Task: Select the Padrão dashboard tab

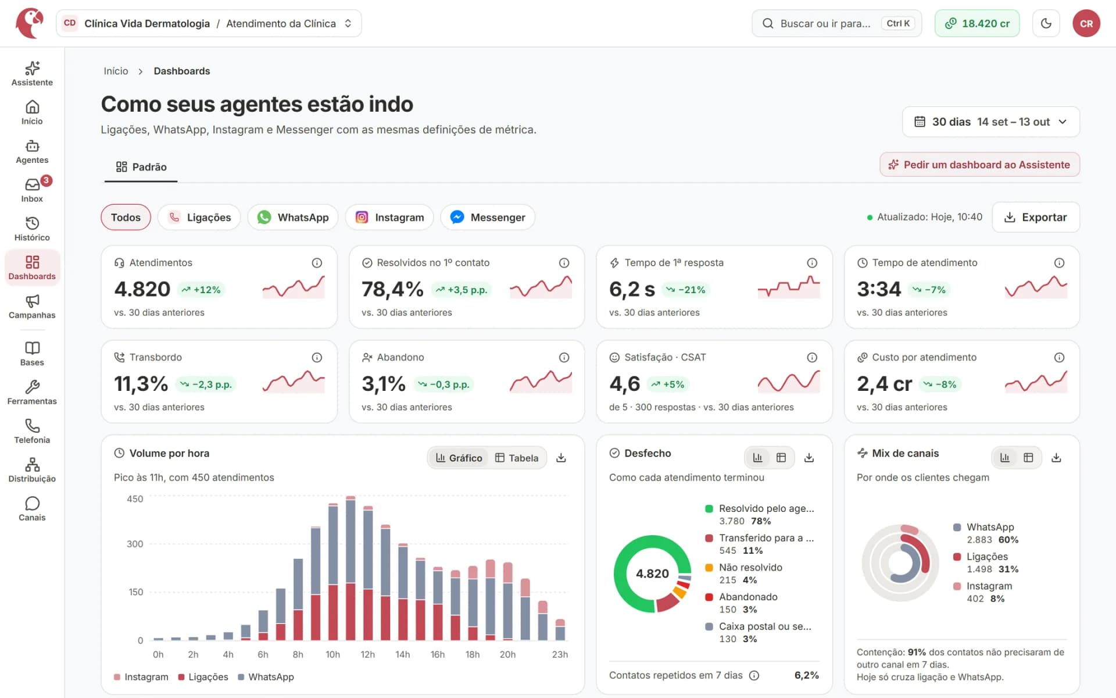Action: coord(141,167)
